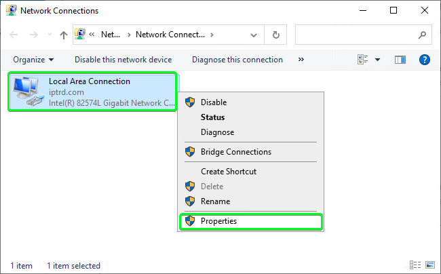Select 'Local Area Connection' name text
Image resolution: width=441 pixels, height=274 pixels.
point(90,81)
